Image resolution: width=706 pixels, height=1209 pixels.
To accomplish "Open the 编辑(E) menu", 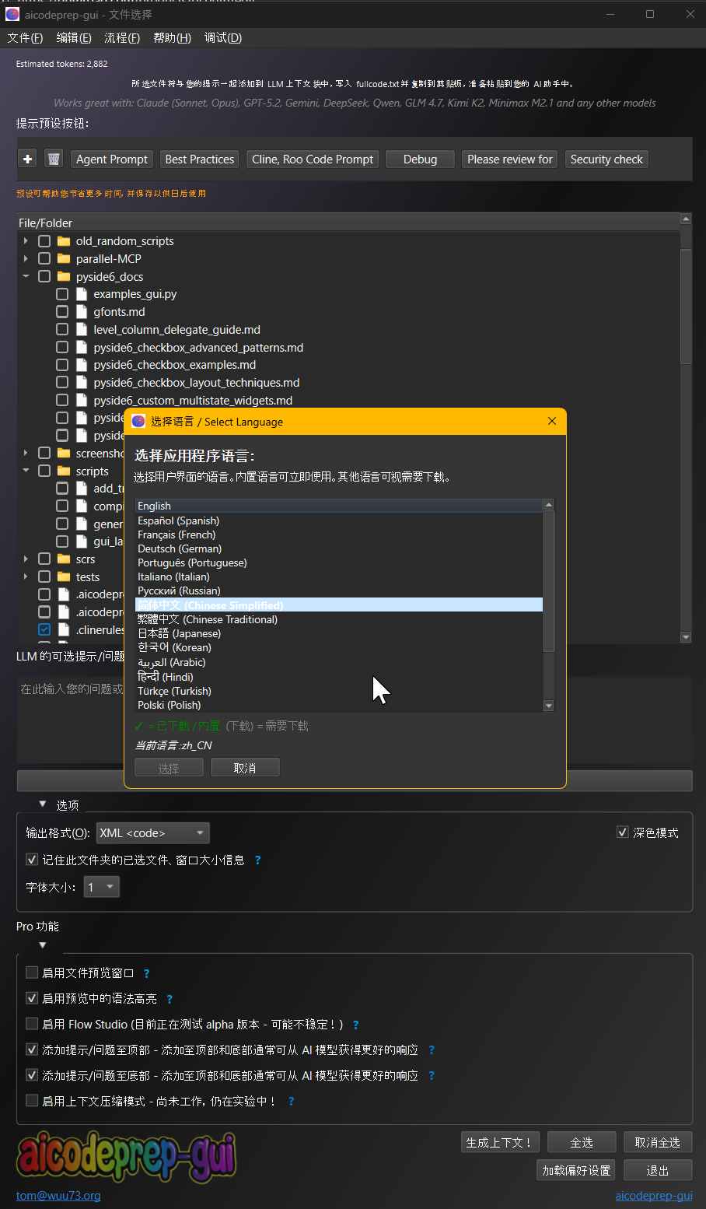I will [x=74, y=38].
